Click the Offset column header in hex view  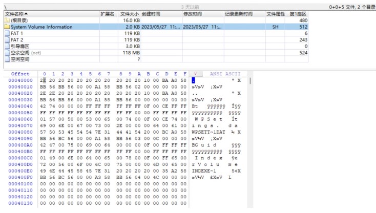20,74
